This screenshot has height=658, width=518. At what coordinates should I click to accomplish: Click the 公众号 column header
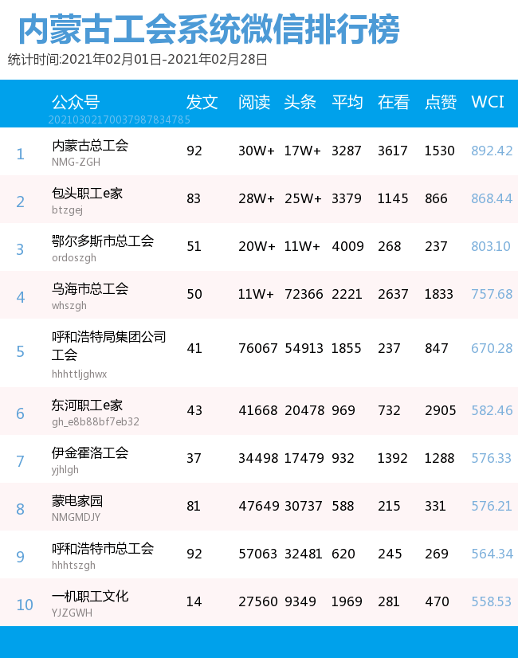76,102
